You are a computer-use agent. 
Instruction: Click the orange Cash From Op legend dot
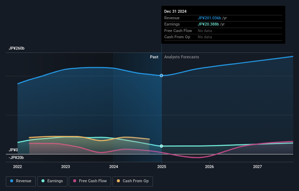pos(118,181)
